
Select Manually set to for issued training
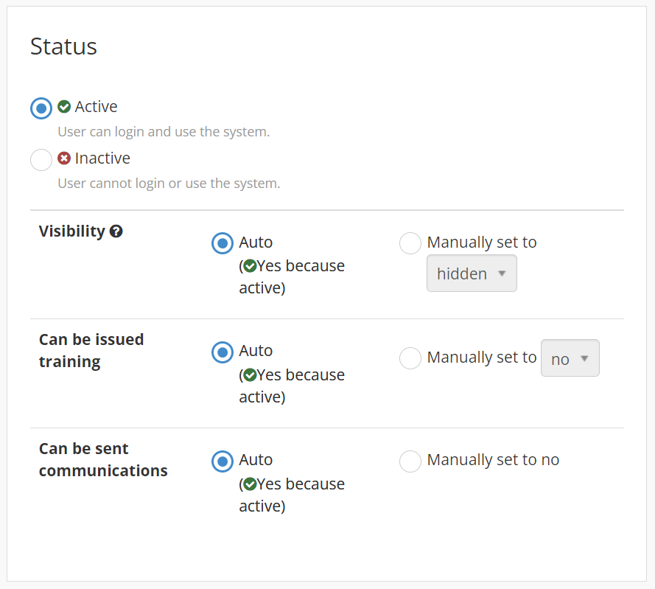click(x=410, y=358)
